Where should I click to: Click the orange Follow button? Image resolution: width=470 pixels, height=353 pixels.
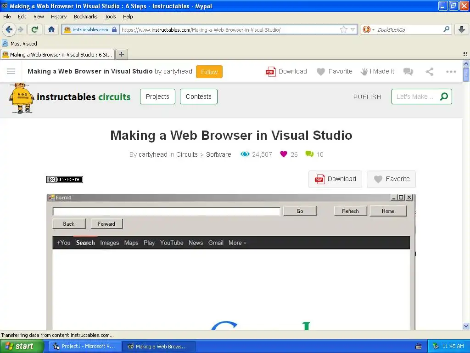point(209,72)
